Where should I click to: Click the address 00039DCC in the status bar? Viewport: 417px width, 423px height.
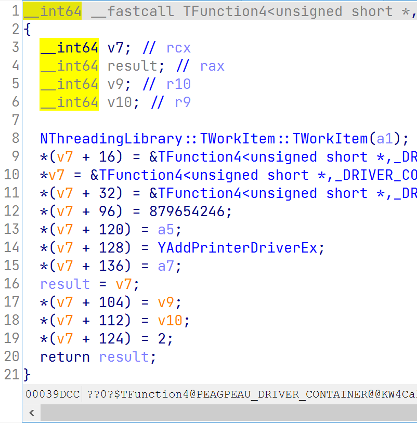(53, 394)
